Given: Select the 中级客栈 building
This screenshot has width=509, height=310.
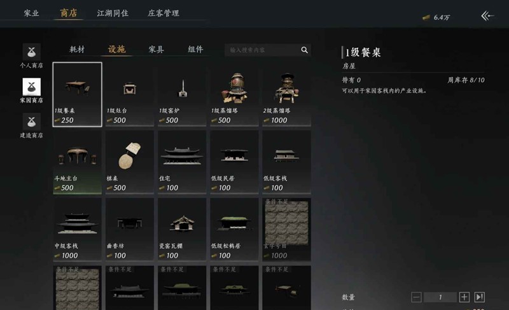Looking at the screenshot, I should 77,230.
